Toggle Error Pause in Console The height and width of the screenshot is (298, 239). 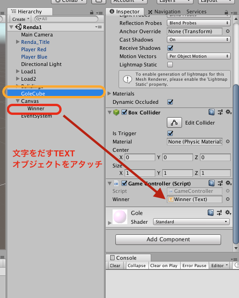click(194, 266)
